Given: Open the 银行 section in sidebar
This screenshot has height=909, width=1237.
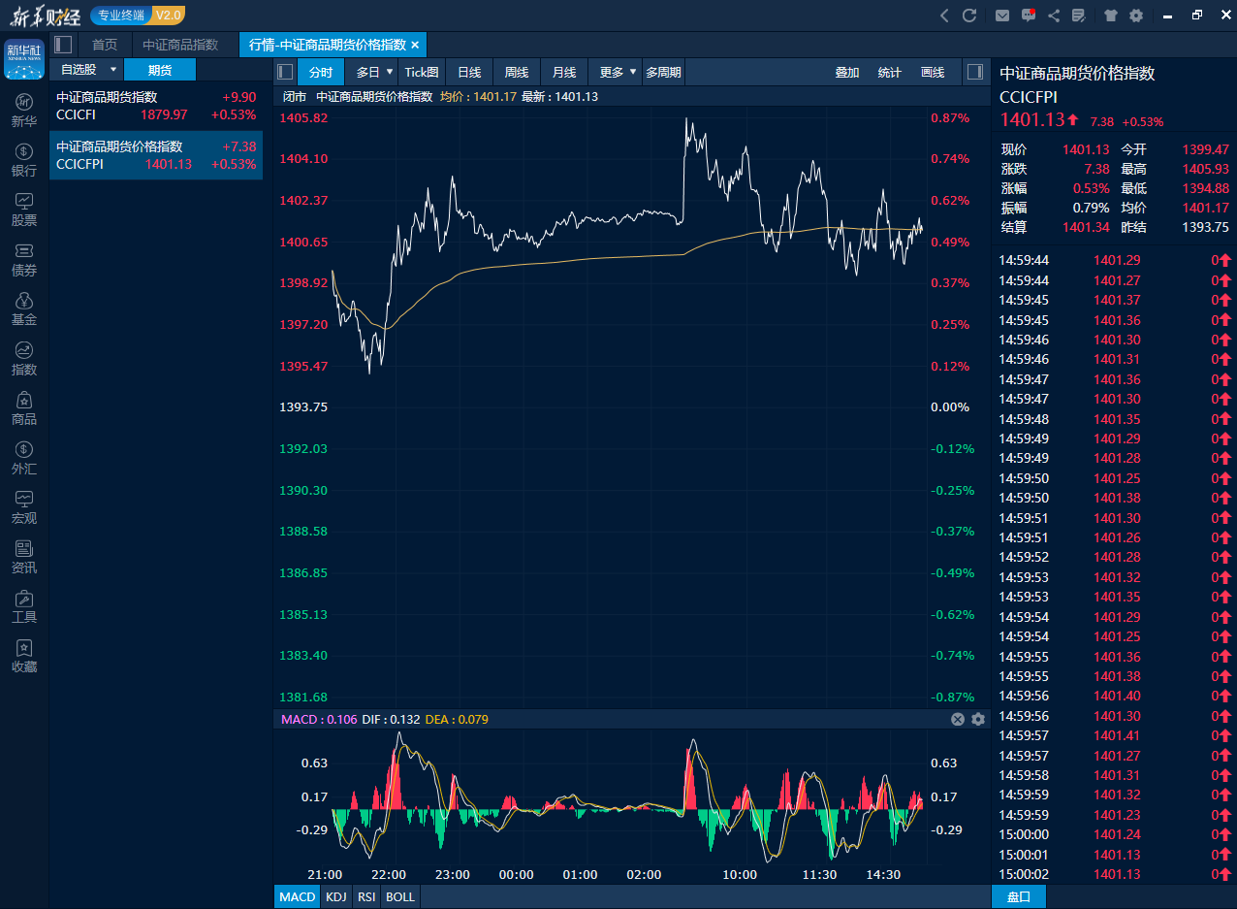Looking at the screenshot, I should (x=24, y=160).
